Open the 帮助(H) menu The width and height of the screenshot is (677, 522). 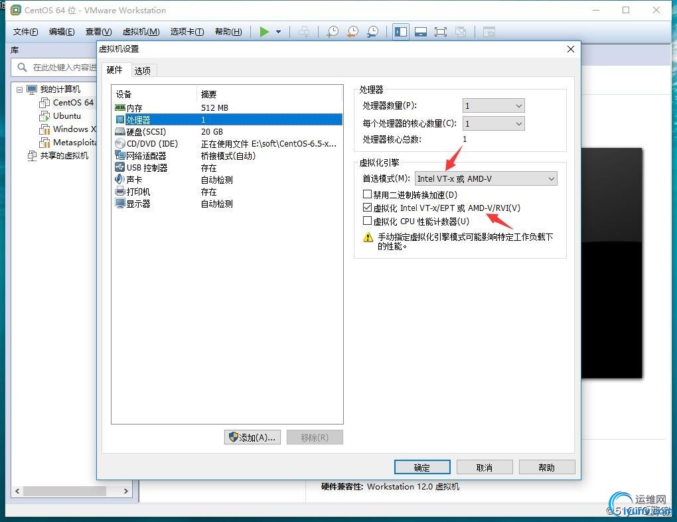pos(228,31)
